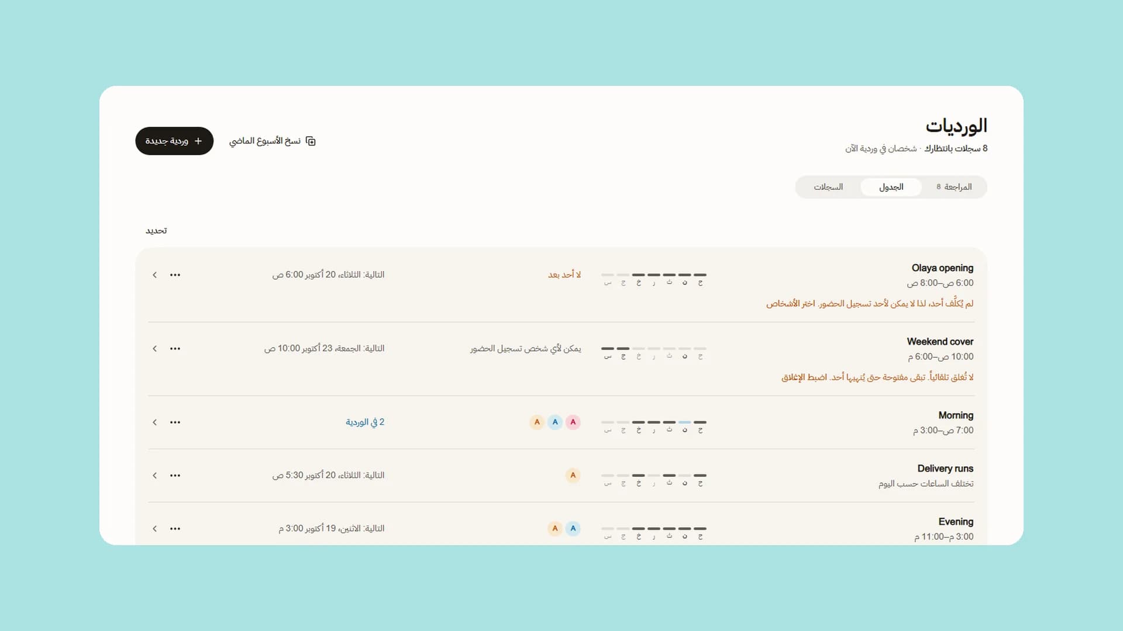Click the 8 سجلات بانتظارك header text
Screen dimensions: 1123x631
point(956,148)
